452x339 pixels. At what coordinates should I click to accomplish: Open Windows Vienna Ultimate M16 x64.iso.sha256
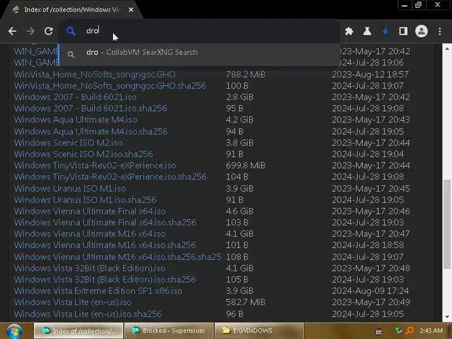[105, 245]
